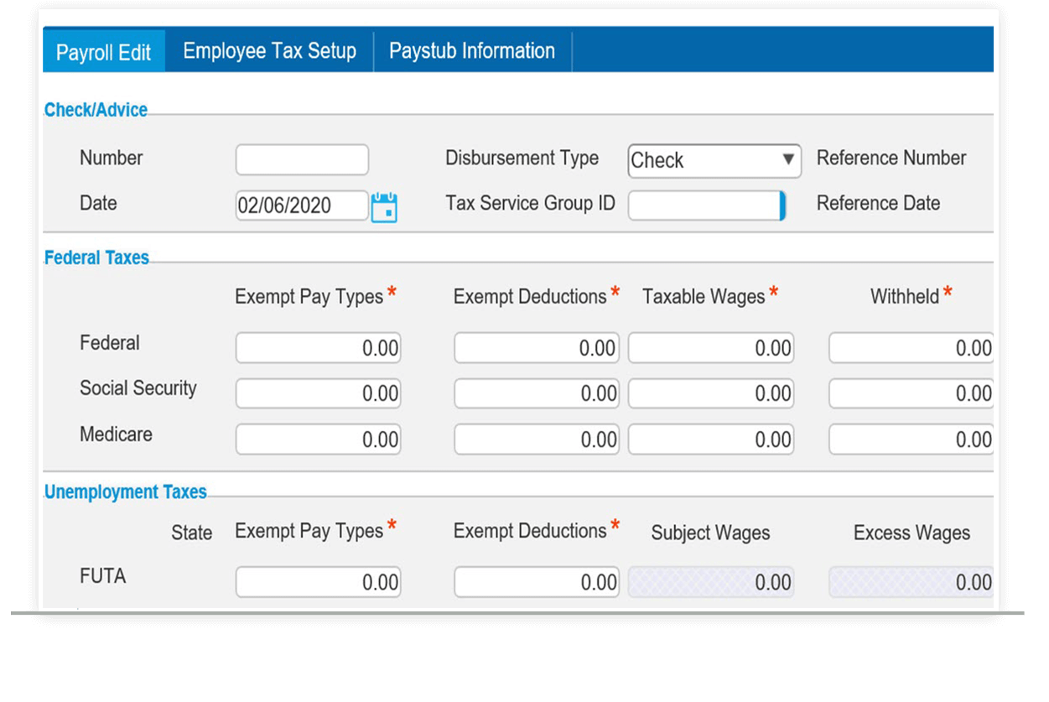Click the Tax Service Group ID field
Image resolution: width=1049 pixels, height=702 pixels.
tap(704, 205)
